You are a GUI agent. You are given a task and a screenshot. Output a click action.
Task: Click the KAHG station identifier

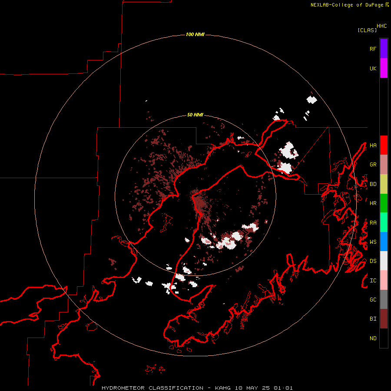coord(223,388)
